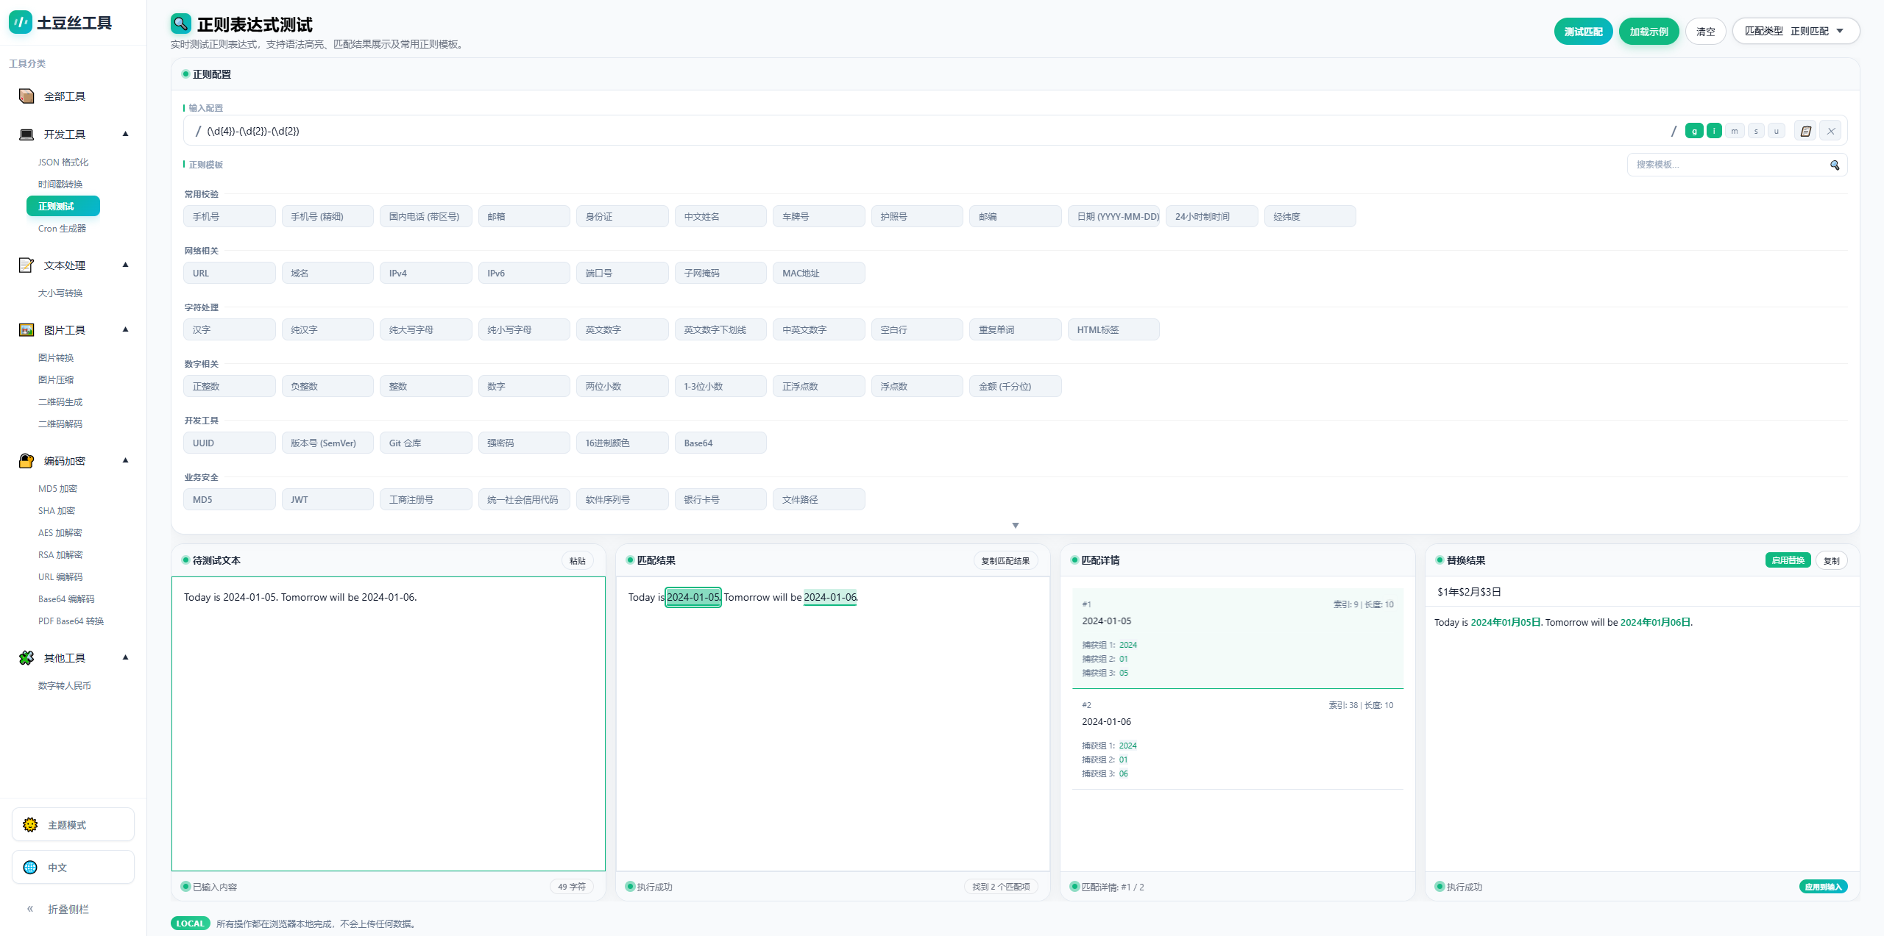Click the 土豆丝工具 logo icon
The height and width of the screenshot is (936, 1884).
tap(21, 22)
